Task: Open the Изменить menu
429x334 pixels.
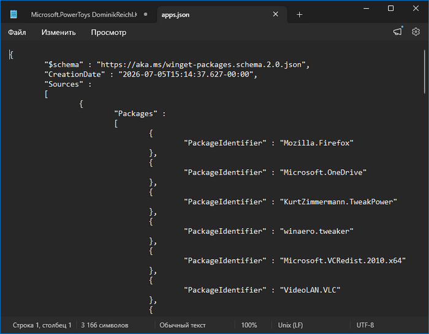Action: tap(59, 32)
